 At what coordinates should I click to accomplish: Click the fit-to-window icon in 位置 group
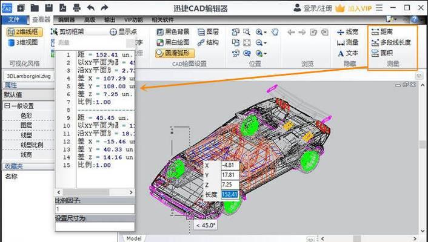[247, 42]
